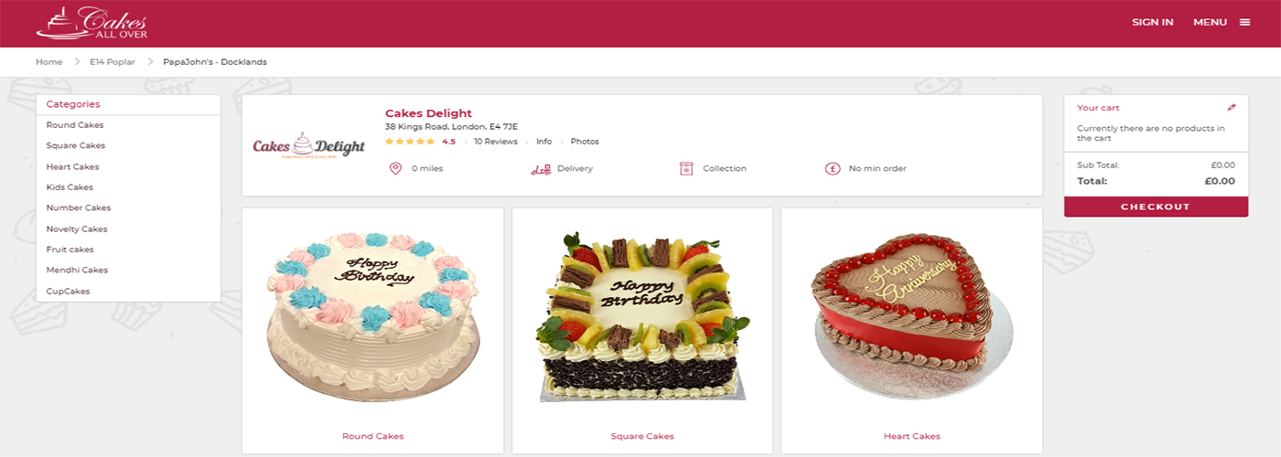This screenshot has width=1281, height=457.
Task: Open the hamburger MENU icon
Action: pos(1244,22)
